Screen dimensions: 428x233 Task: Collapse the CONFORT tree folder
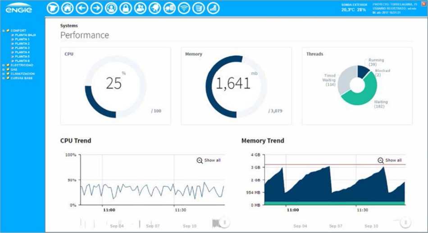pyautogui.click(x=4, y=31)
